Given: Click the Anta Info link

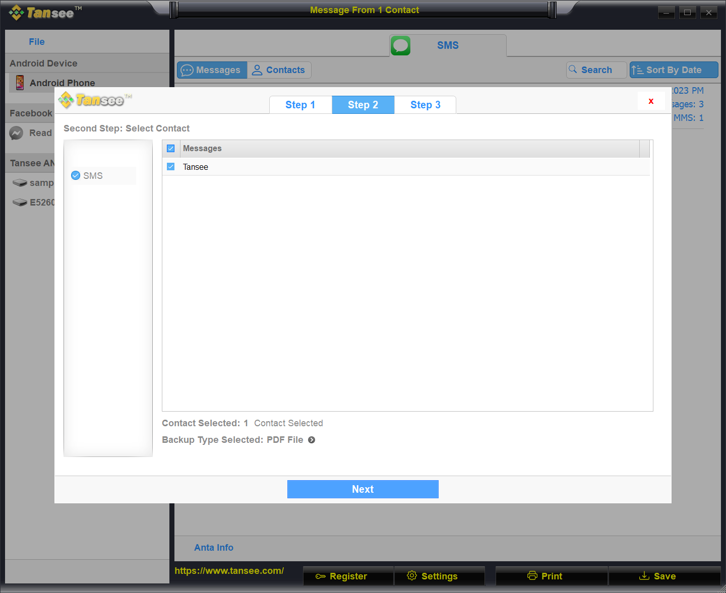Looking at the screenshot, I should 214,548.
